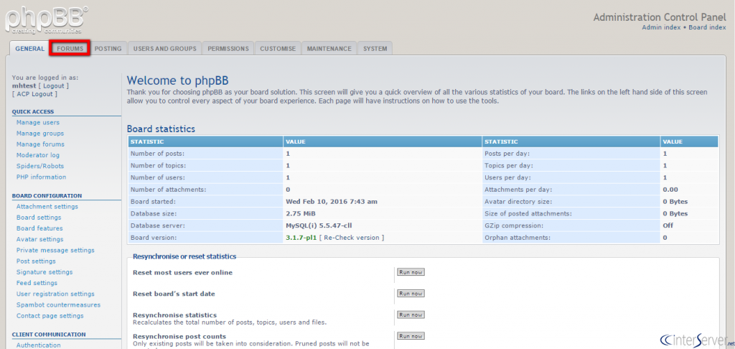Open Board settings link
This screenshot has width=735, height=349.
coord(39,217)
